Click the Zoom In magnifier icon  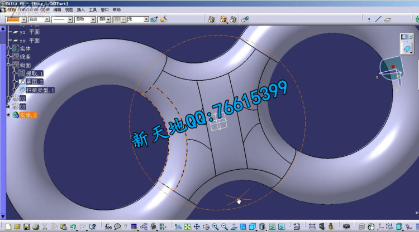(215, 226)
